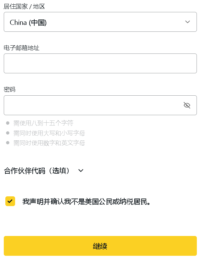The height and width of the screenshot is (258, 200).
Task: Click the 合作伙伴代码（选填）heading text
Action: pyautogui.click(x=37, y=171)
